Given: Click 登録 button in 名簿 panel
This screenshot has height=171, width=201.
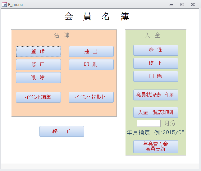Looking at the screenshot, I should coord(38,52).
